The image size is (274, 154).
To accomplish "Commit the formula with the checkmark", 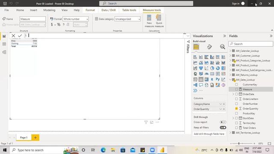I will (x=20, y=36).
